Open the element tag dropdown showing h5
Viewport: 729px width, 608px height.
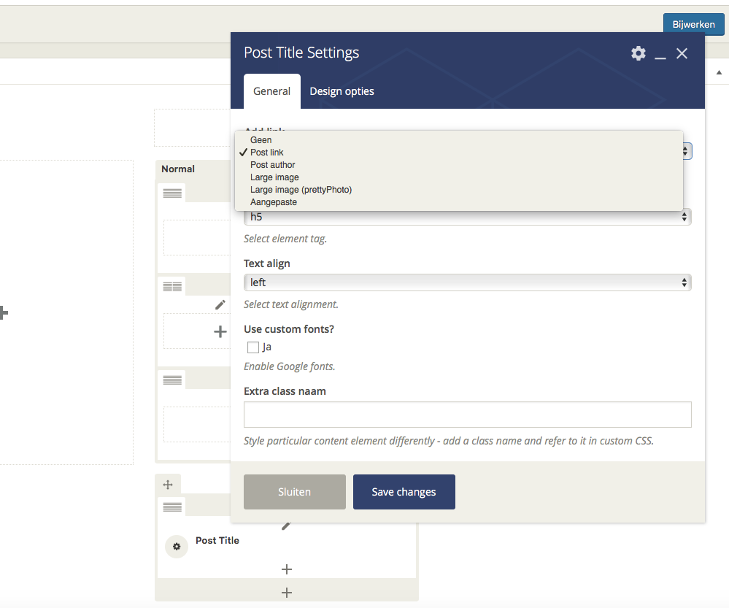coord(467,217)
